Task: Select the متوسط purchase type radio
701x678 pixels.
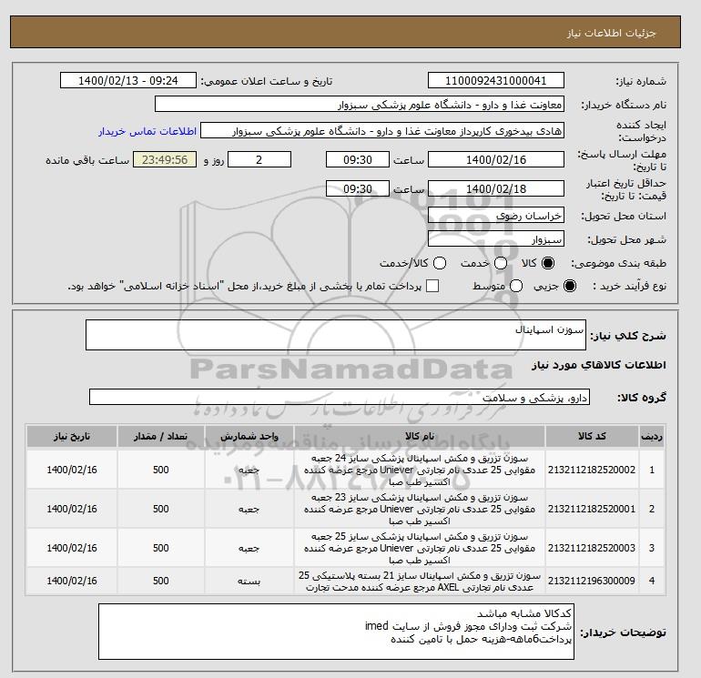Action: point(516,286)
